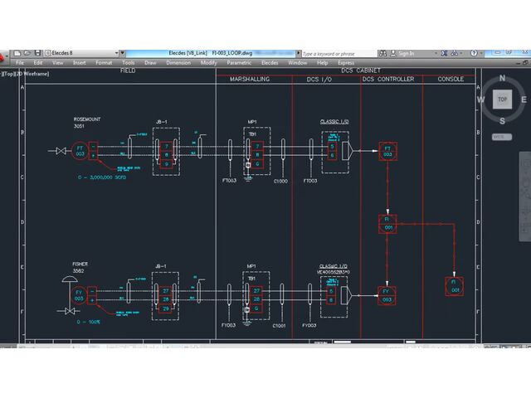The height and width of the screenshot is (398, 531).
Task: Click the AutoCAD application logo button
Action: click(x=3, y=58)
